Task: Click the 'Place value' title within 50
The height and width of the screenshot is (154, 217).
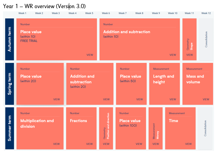Action: point(131,76)
